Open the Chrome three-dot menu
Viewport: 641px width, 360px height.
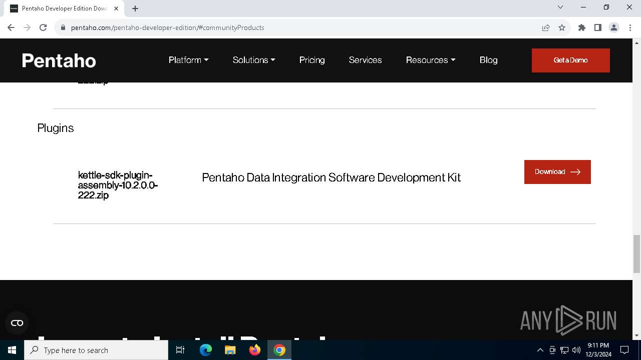pos(630,27)
